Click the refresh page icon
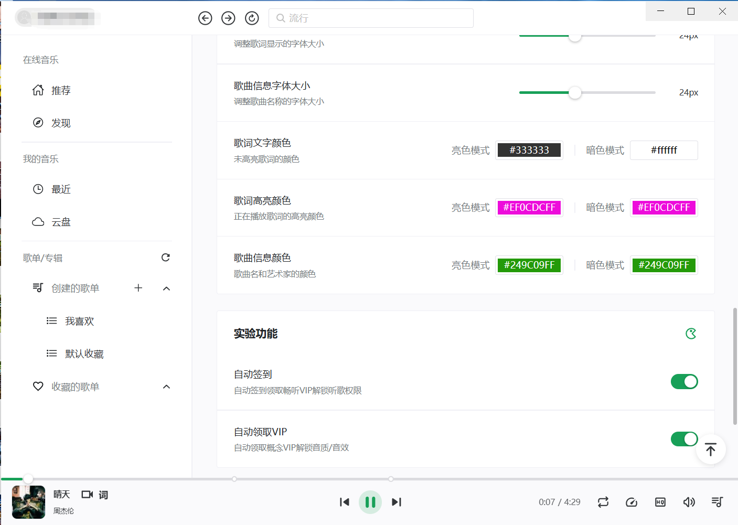Image resolution: width=738 pixels, height=525 pixels. 252,18
